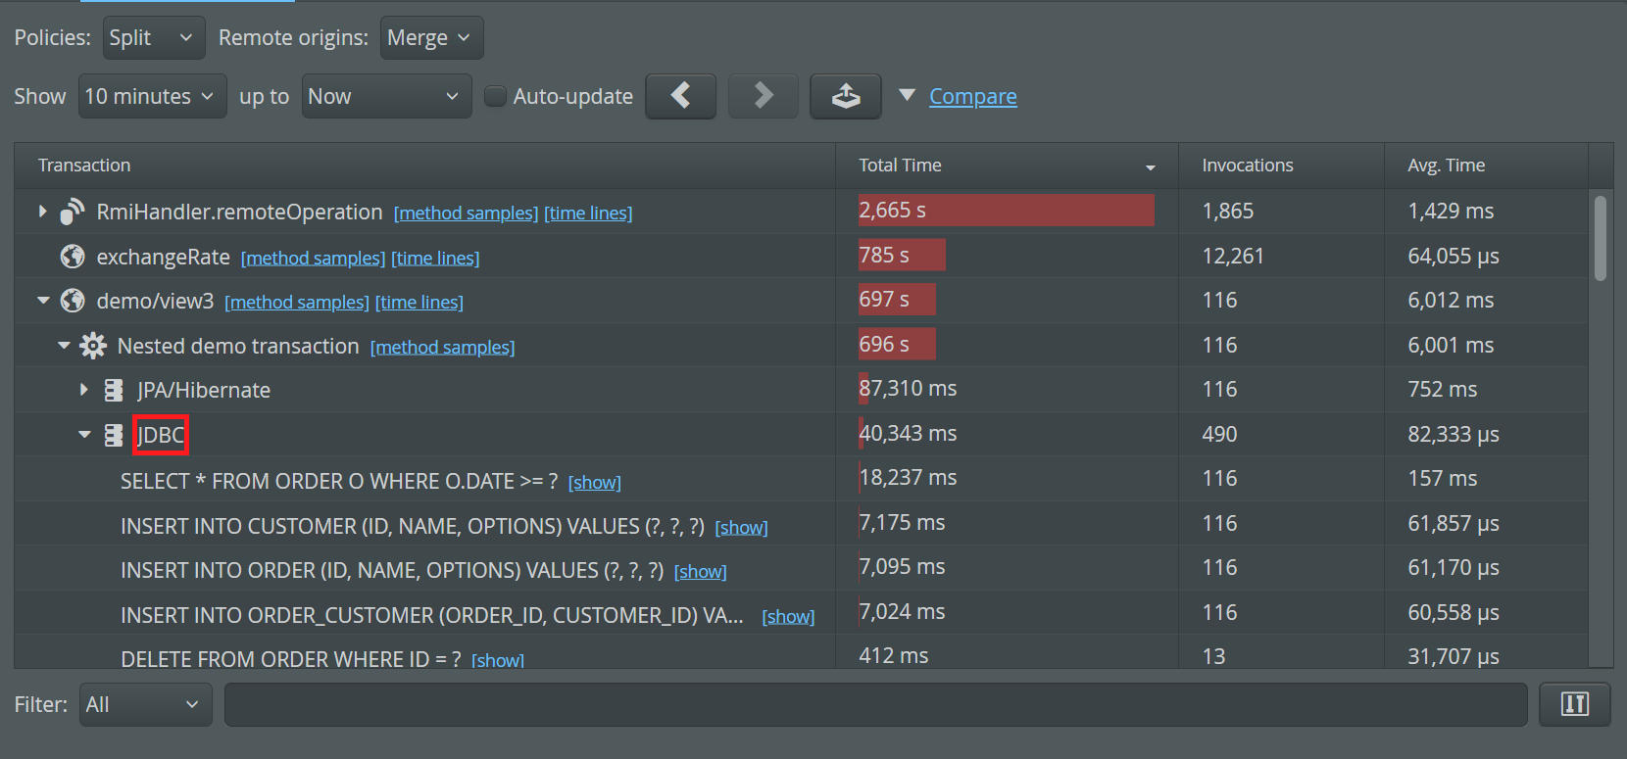
Task: Click the 12,261 invocations cell
Action: point(1281,256)
